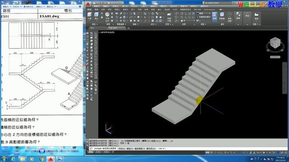
Task: Open the Box (方塊) tool dropdown arrow
Action: click(x=89, y=21)
